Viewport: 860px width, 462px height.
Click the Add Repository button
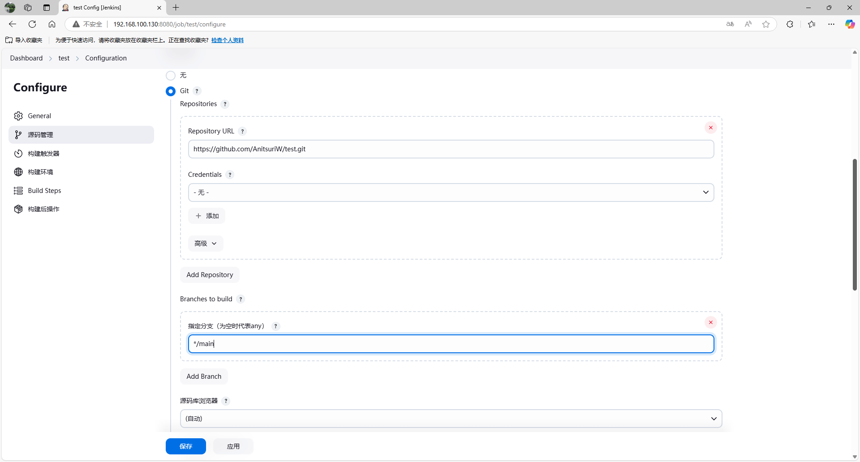pyautogui.click(x=210, y=275)
